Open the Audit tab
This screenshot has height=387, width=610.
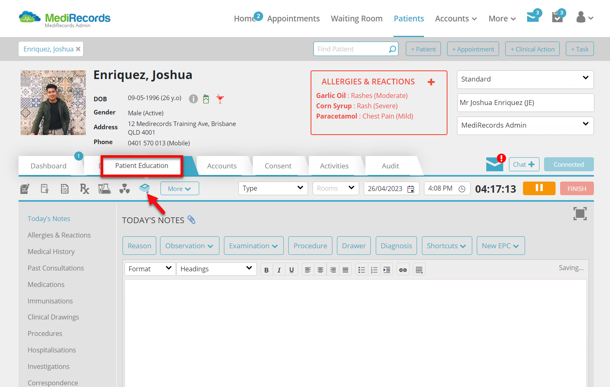pos(391,166)
